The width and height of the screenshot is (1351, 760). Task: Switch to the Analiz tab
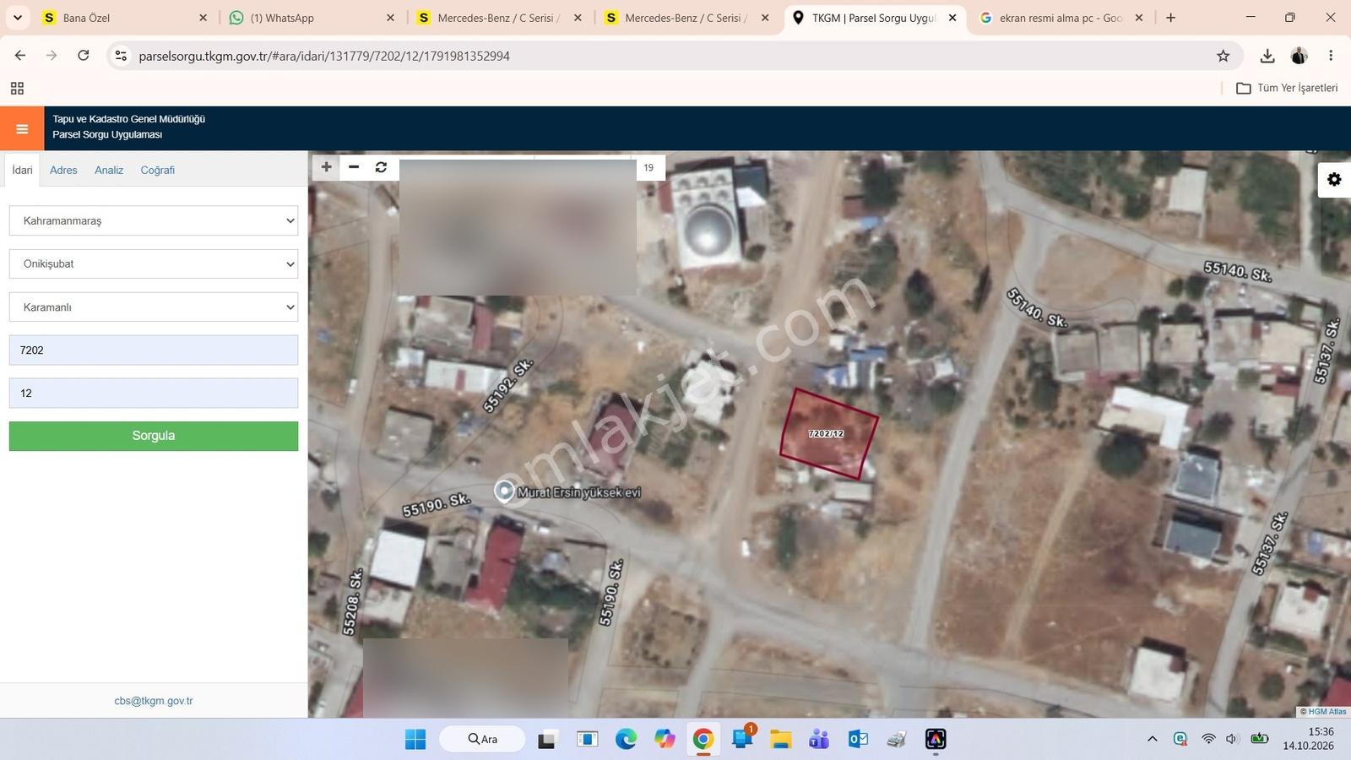[x=109, y=170]
